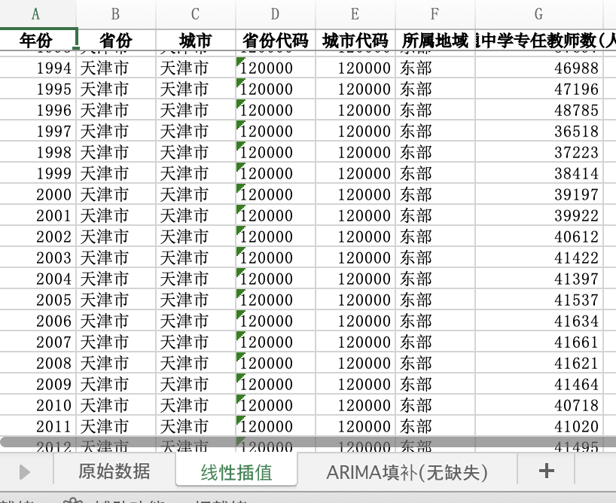Click teacher count cell 41422
Viewport: 616px width, 503px height.
(539, 258)
